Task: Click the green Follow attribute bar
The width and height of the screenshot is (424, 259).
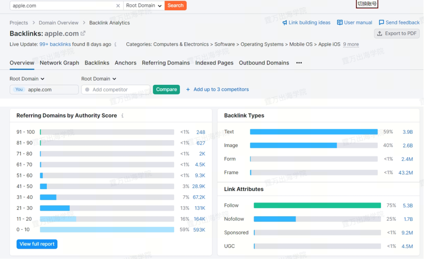Action: [x=317, y=206]
